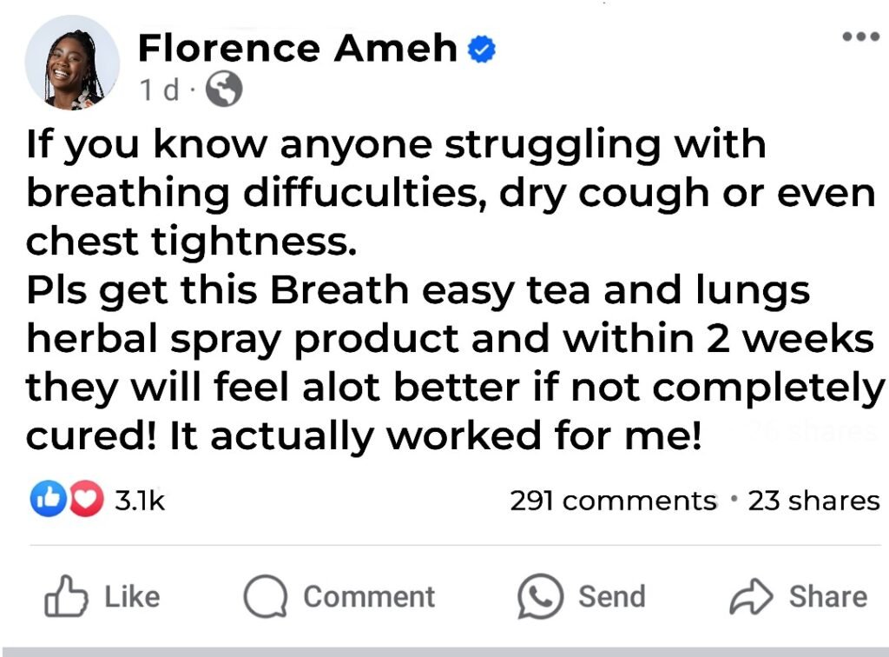Click the post text about Breath easy tea
889x657 pixels.
(x=451, y=291)
